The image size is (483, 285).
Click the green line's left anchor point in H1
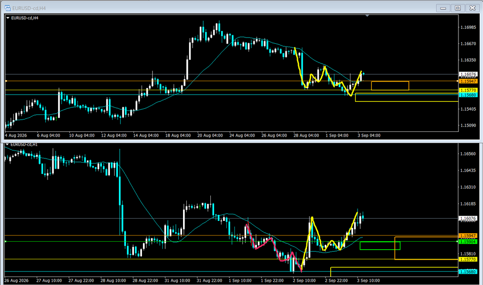5,242
